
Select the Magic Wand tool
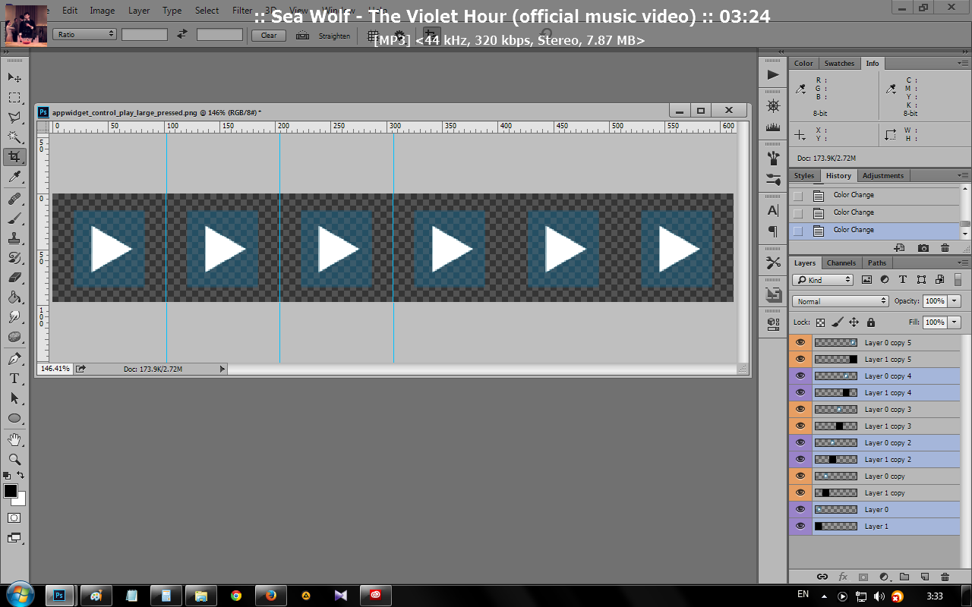pos(14,137)
